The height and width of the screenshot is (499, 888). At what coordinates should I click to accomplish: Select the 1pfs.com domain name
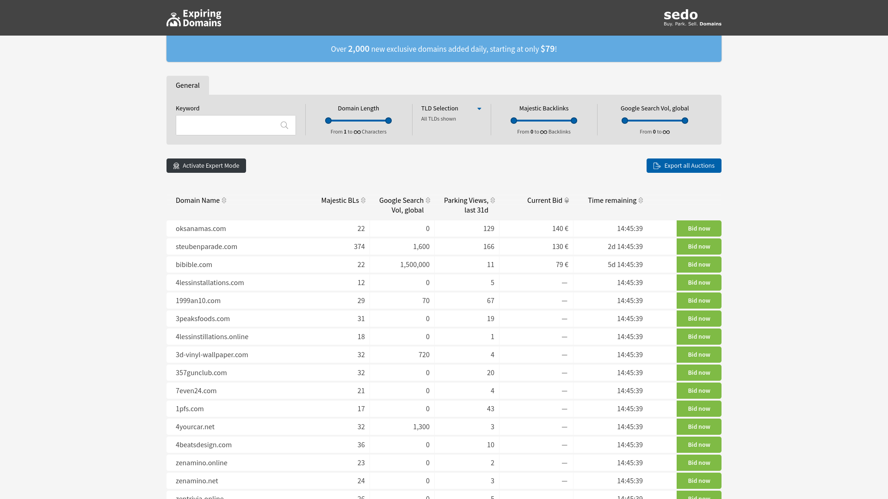(x=190, y=408)
